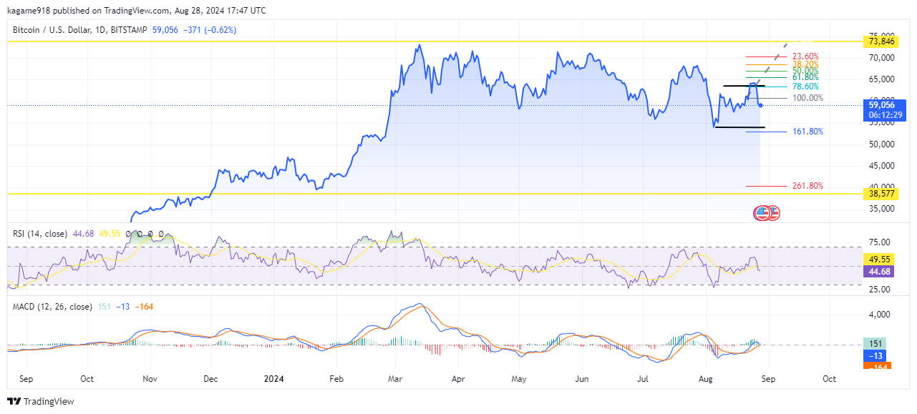
Task: Click the 100.00% Fibonacci level label
Action: click(x=807, y=98)
